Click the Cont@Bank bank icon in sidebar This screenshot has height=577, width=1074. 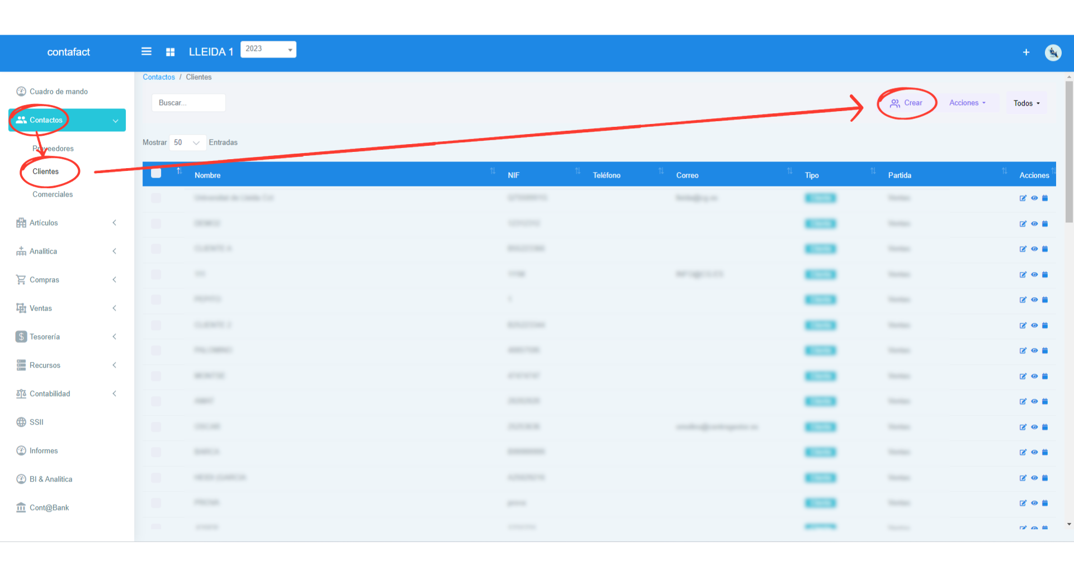(x=21, y=508)
